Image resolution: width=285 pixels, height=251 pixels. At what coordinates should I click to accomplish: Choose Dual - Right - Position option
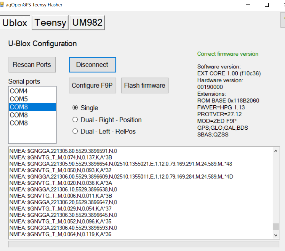tap(107, 120)
